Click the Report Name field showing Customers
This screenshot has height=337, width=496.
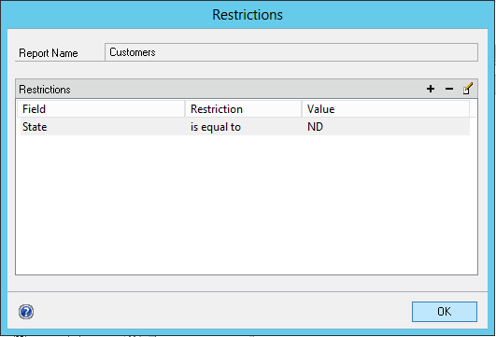[291, 52]
